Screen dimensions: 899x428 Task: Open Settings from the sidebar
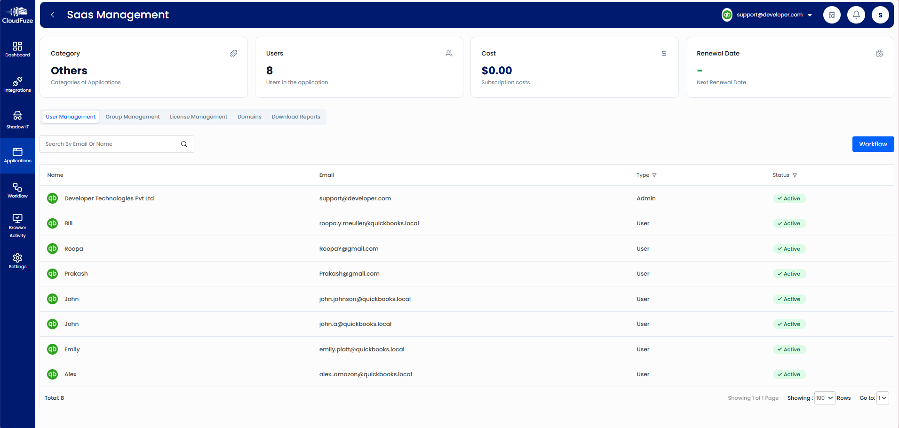click(17, 260)
